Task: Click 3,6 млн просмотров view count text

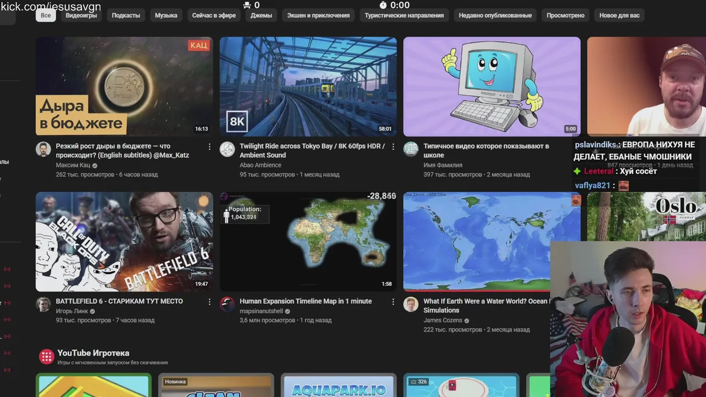Action: coord(268,320)
